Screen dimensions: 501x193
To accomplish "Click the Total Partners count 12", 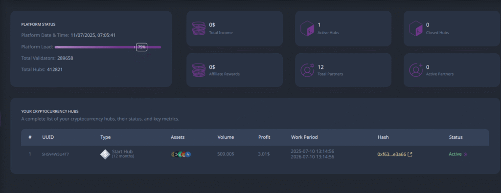I will click(x=321, y=67).
